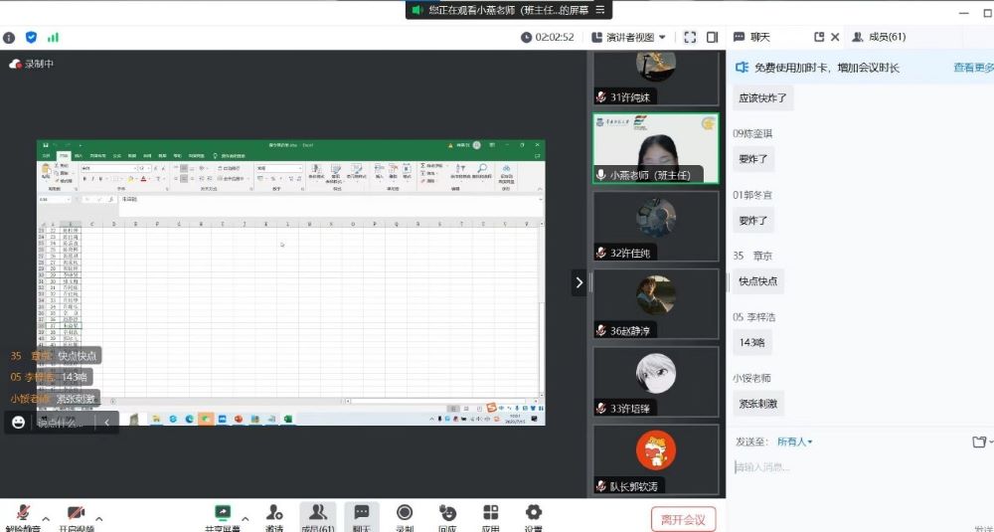This screenshot has width=994, height=532.
Task: Toggle the side panel layout icon
Action: pyautogui.click(x=712, y=37)
